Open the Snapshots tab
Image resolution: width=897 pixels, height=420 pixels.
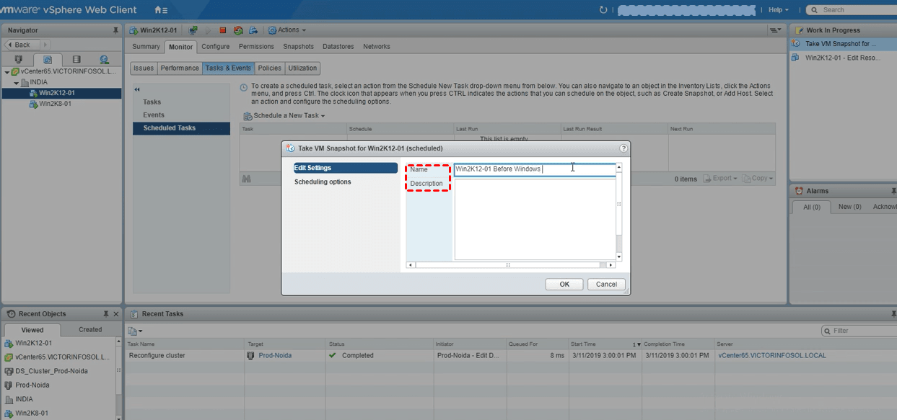pyautogui.click(x=298, y=47)
